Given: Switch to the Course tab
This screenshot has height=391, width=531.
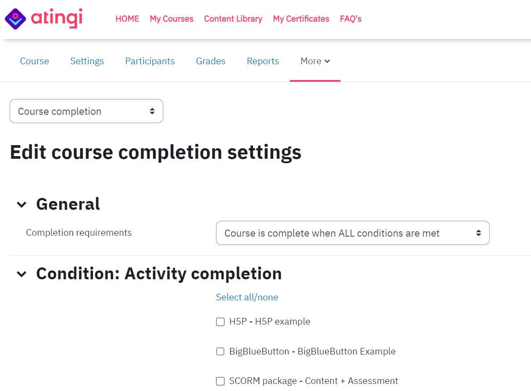Looking at the screenshot, I should [34, 61].
